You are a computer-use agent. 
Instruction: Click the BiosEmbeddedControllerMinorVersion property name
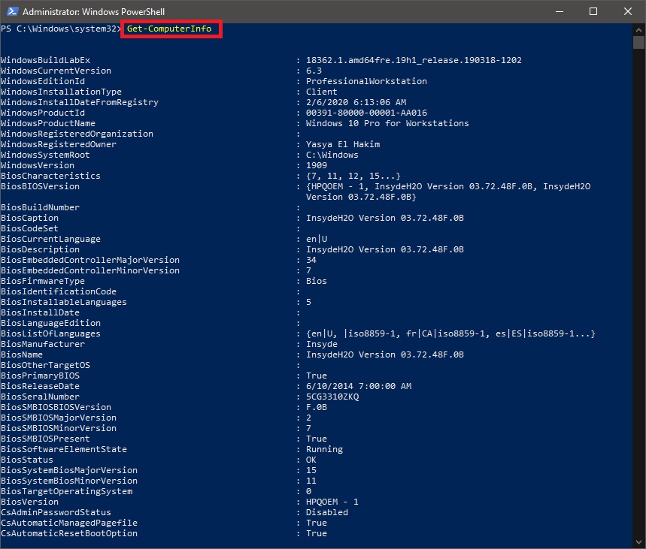[90, 271]
